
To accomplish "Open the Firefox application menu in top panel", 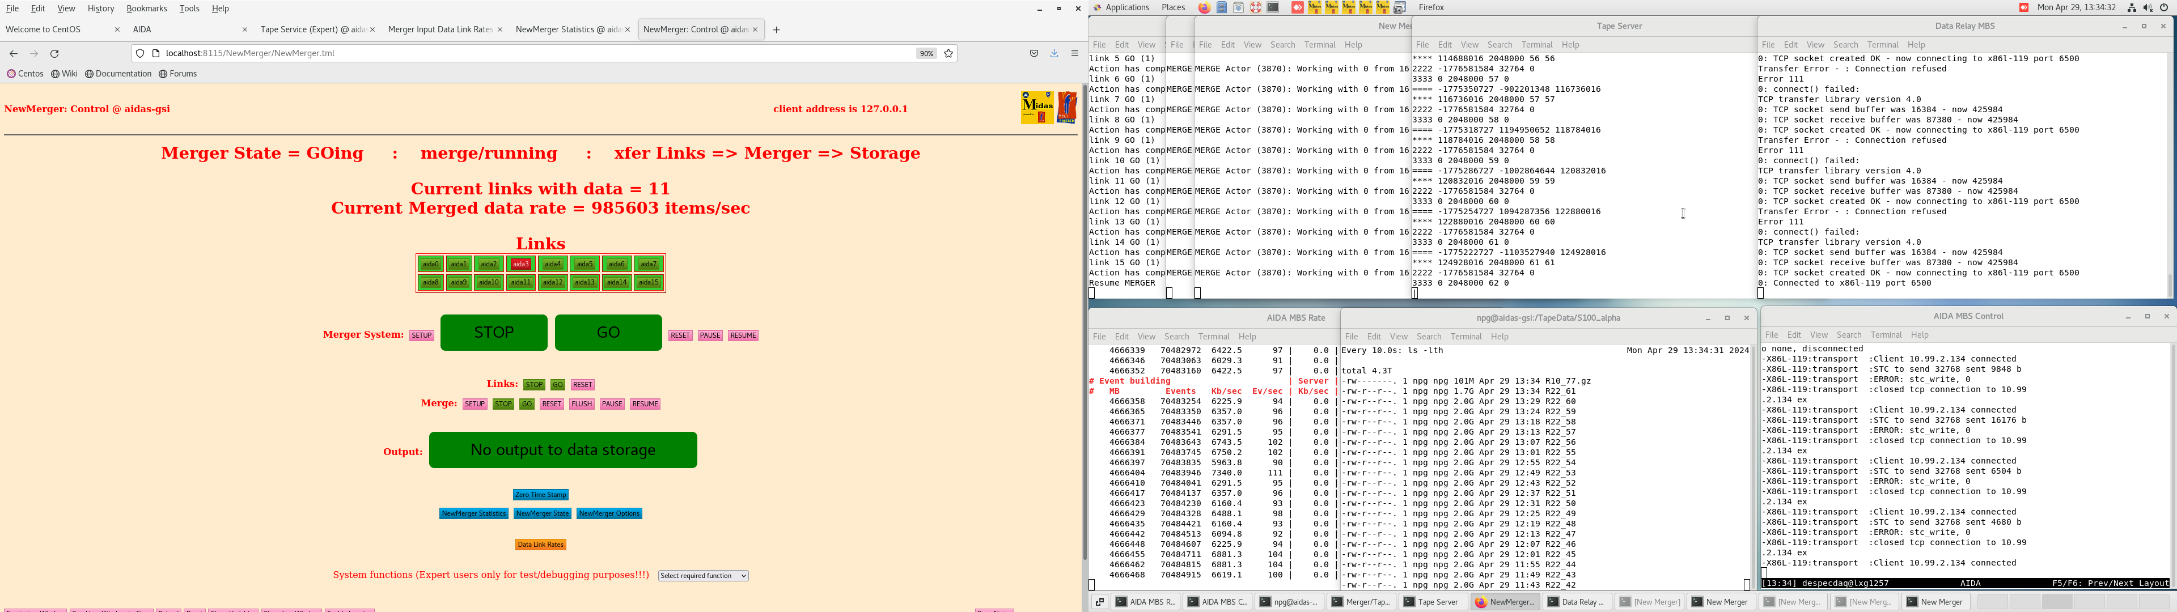I will coord(1431,7).
